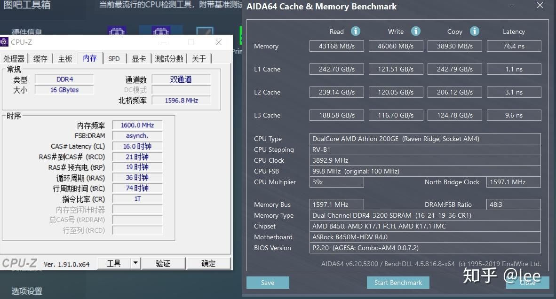The image size is (556, 299).
Task: Minimize the CPU-Z window
Action: click(164, 42)
